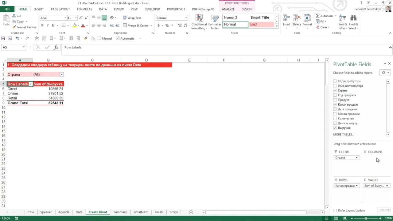Go to the Summary sheet tab
The image size is (393, 221).
120,212
